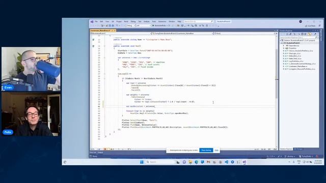Viewport: 326px width, 183px height.
Task: Select the Livingston_MamaBear.cs file
Action: point(298,67)
